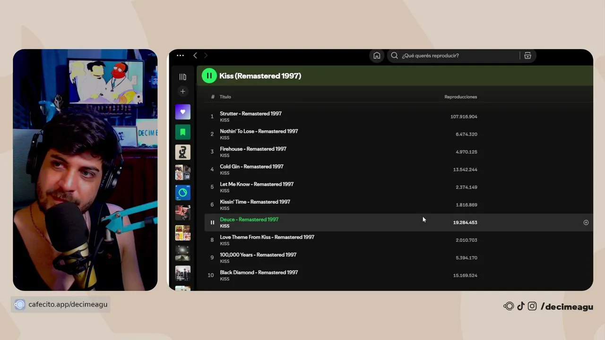Open the blue circle icon playlist in sidebar
The width and height of the screenshot is (605, 340).
tap(183, 193)
